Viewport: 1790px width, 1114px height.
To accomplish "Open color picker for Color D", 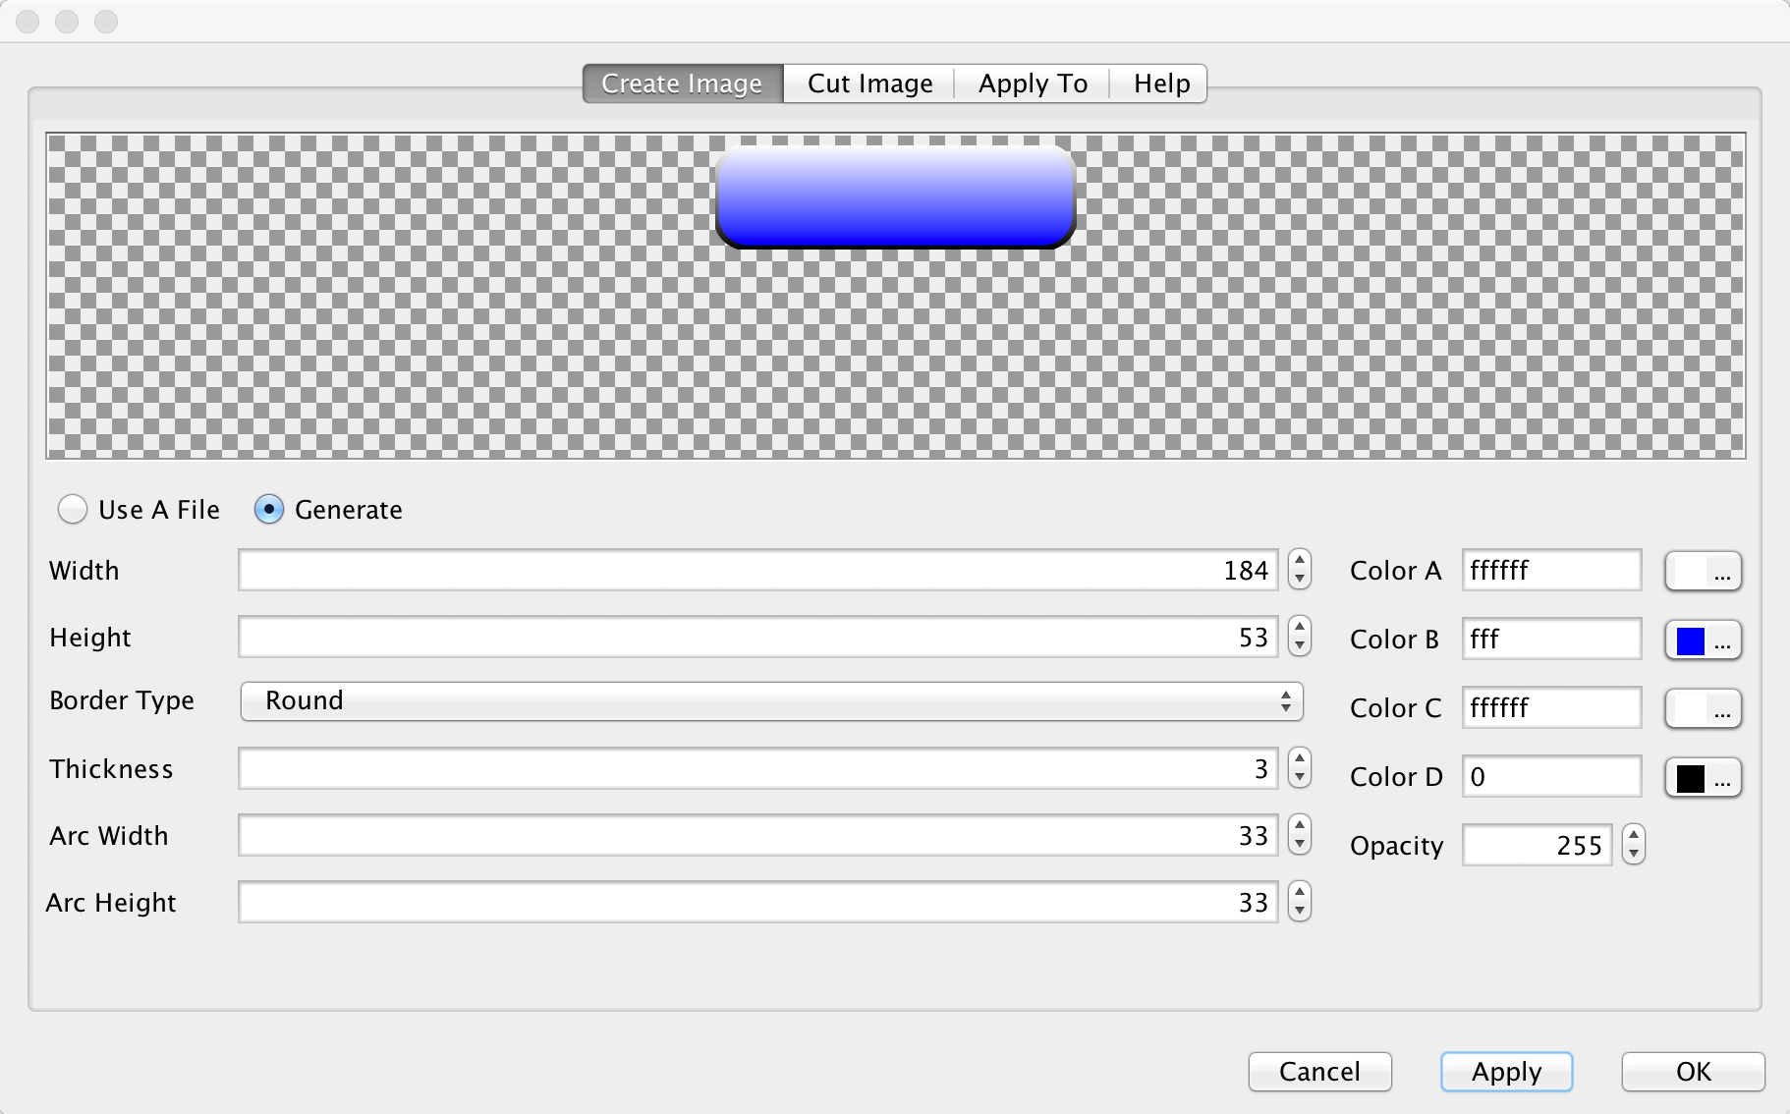I will click(x=1703, y=776).
